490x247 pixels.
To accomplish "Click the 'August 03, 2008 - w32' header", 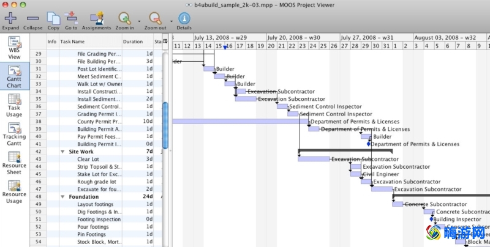I will 445,37.
